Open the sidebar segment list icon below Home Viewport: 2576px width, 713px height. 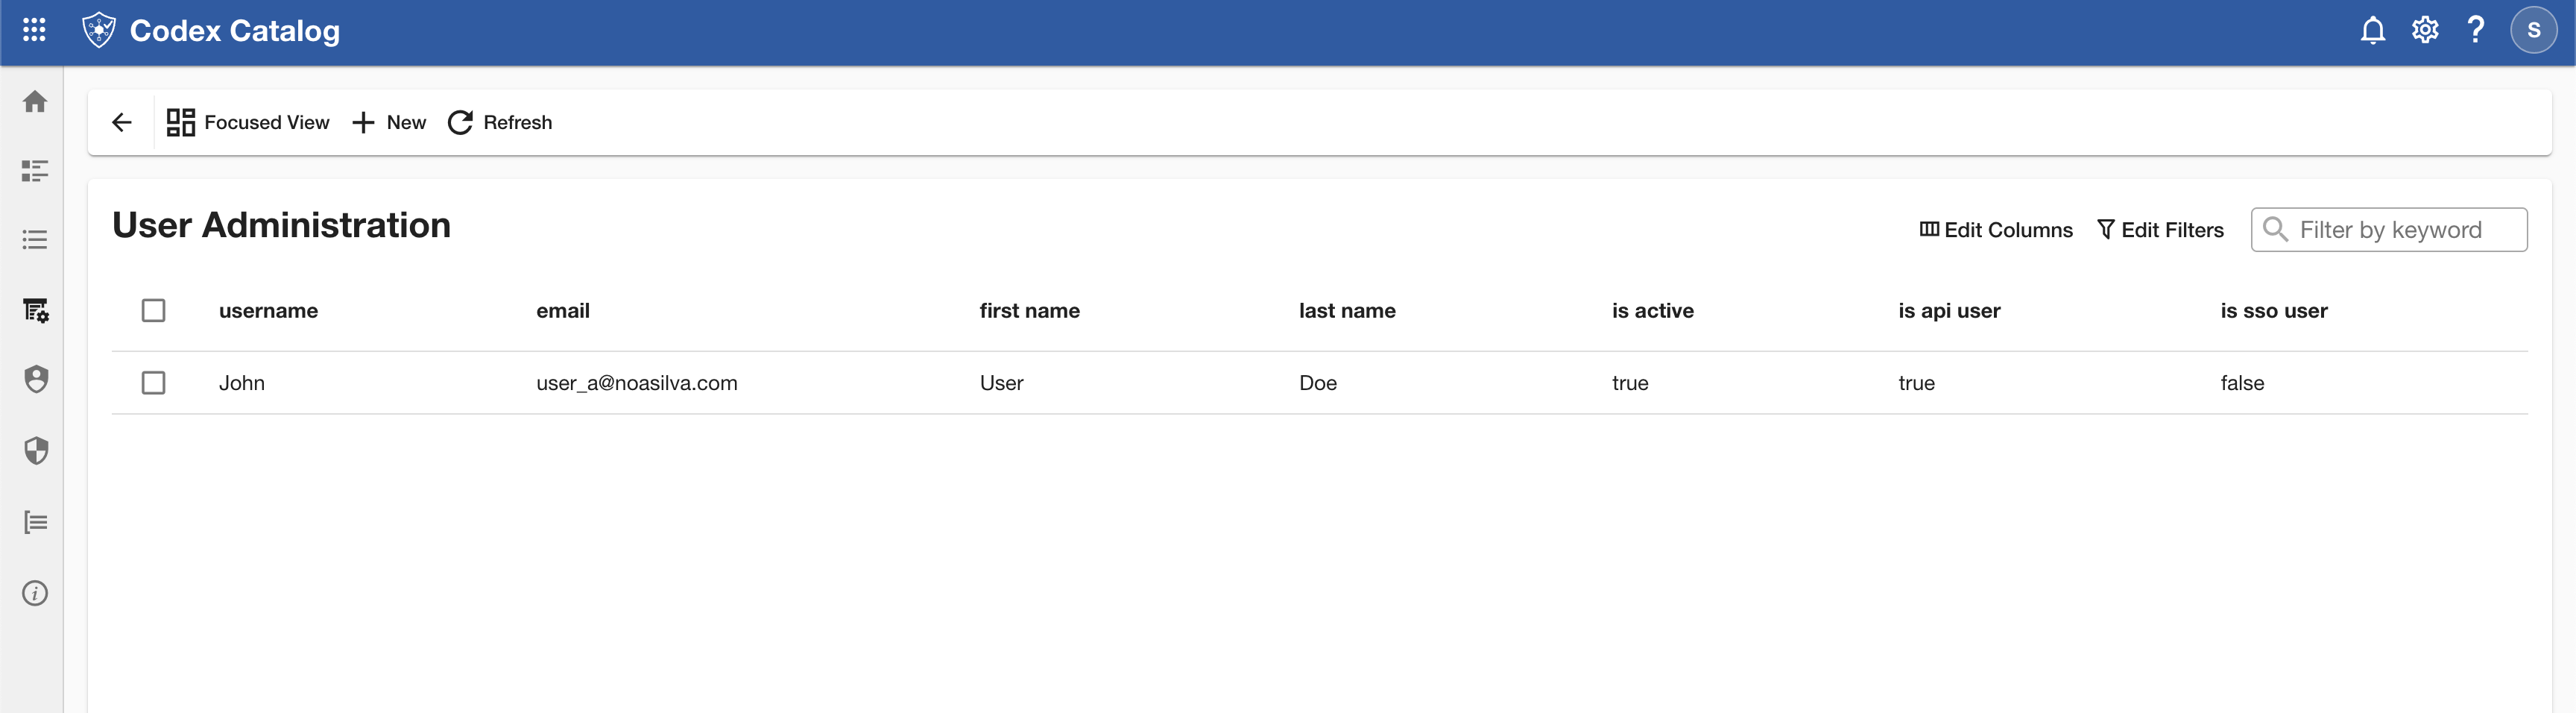(35, 171)
